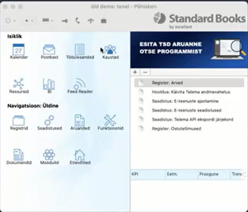Open the Postkast mailbox icon
The width and height of the screenshot is (248, 212).
49,51
